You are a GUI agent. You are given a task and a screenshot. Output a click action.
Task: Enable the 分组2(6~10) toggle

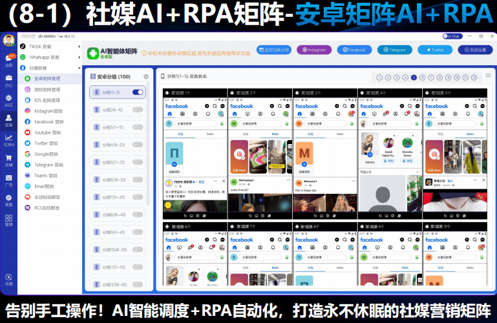tap(138, 110)
